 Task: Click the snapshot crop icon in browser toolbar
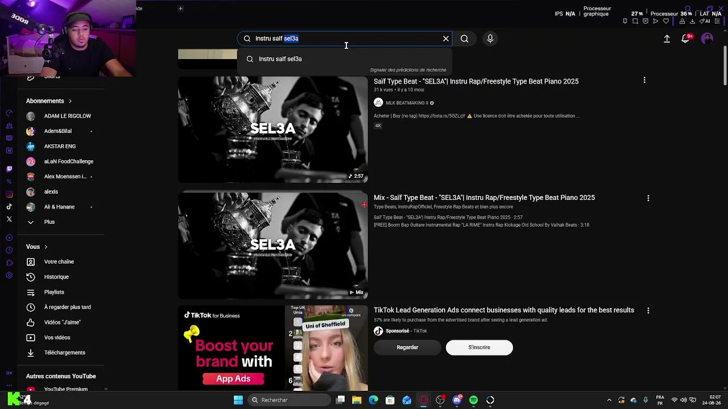[x=635, y=21]
